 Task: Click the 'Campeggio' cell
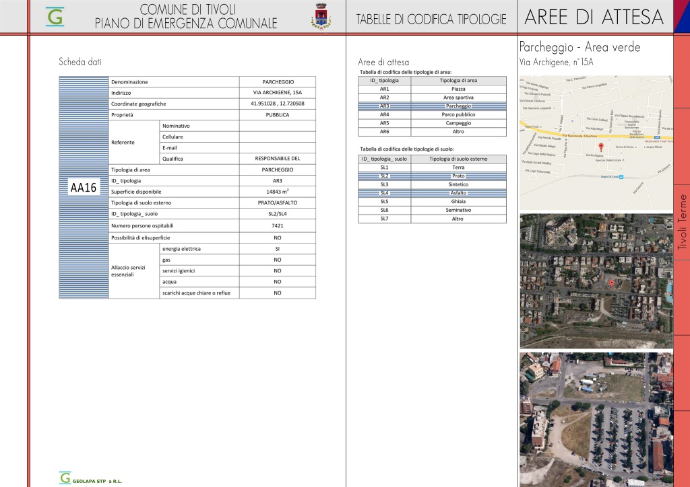click(x=458, y=123)
